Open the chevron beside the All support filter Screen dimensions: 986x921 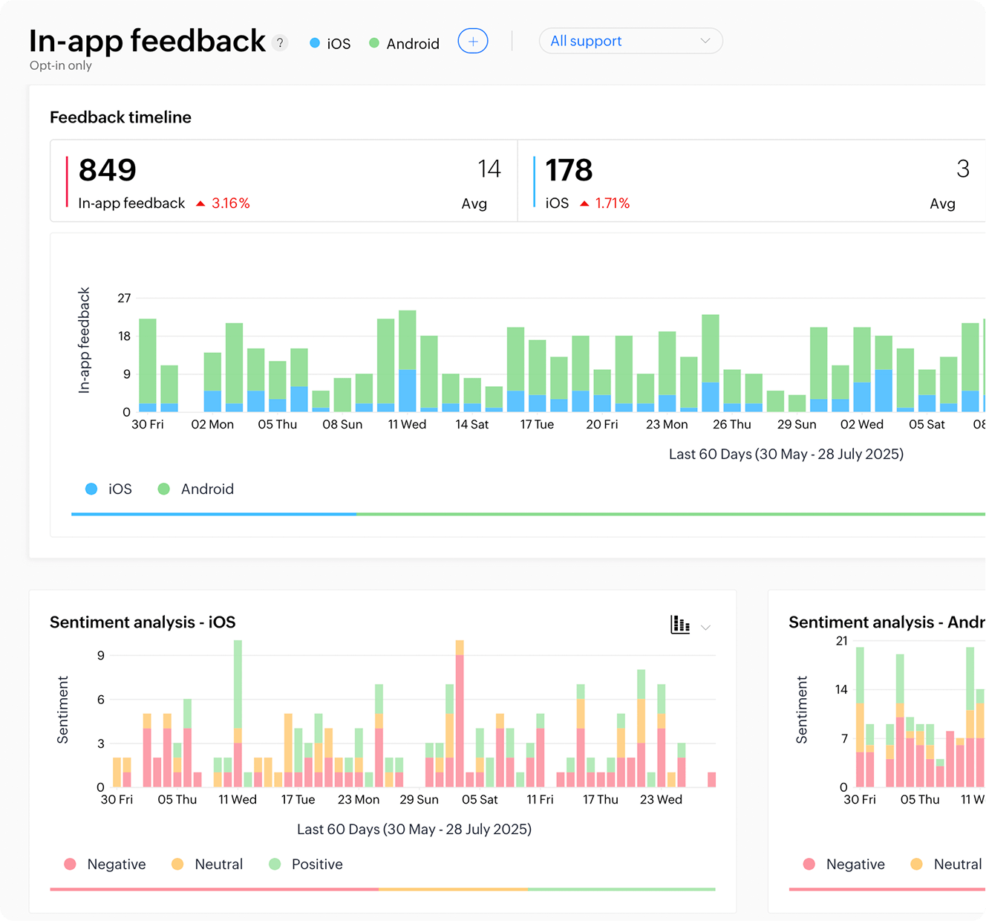(704, 41)
